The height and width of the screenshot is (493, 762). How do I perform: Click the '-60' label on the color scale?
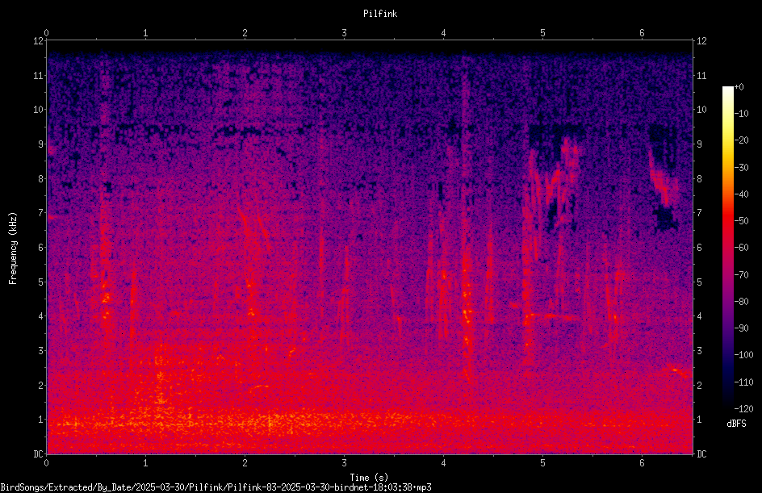[741, 248]
